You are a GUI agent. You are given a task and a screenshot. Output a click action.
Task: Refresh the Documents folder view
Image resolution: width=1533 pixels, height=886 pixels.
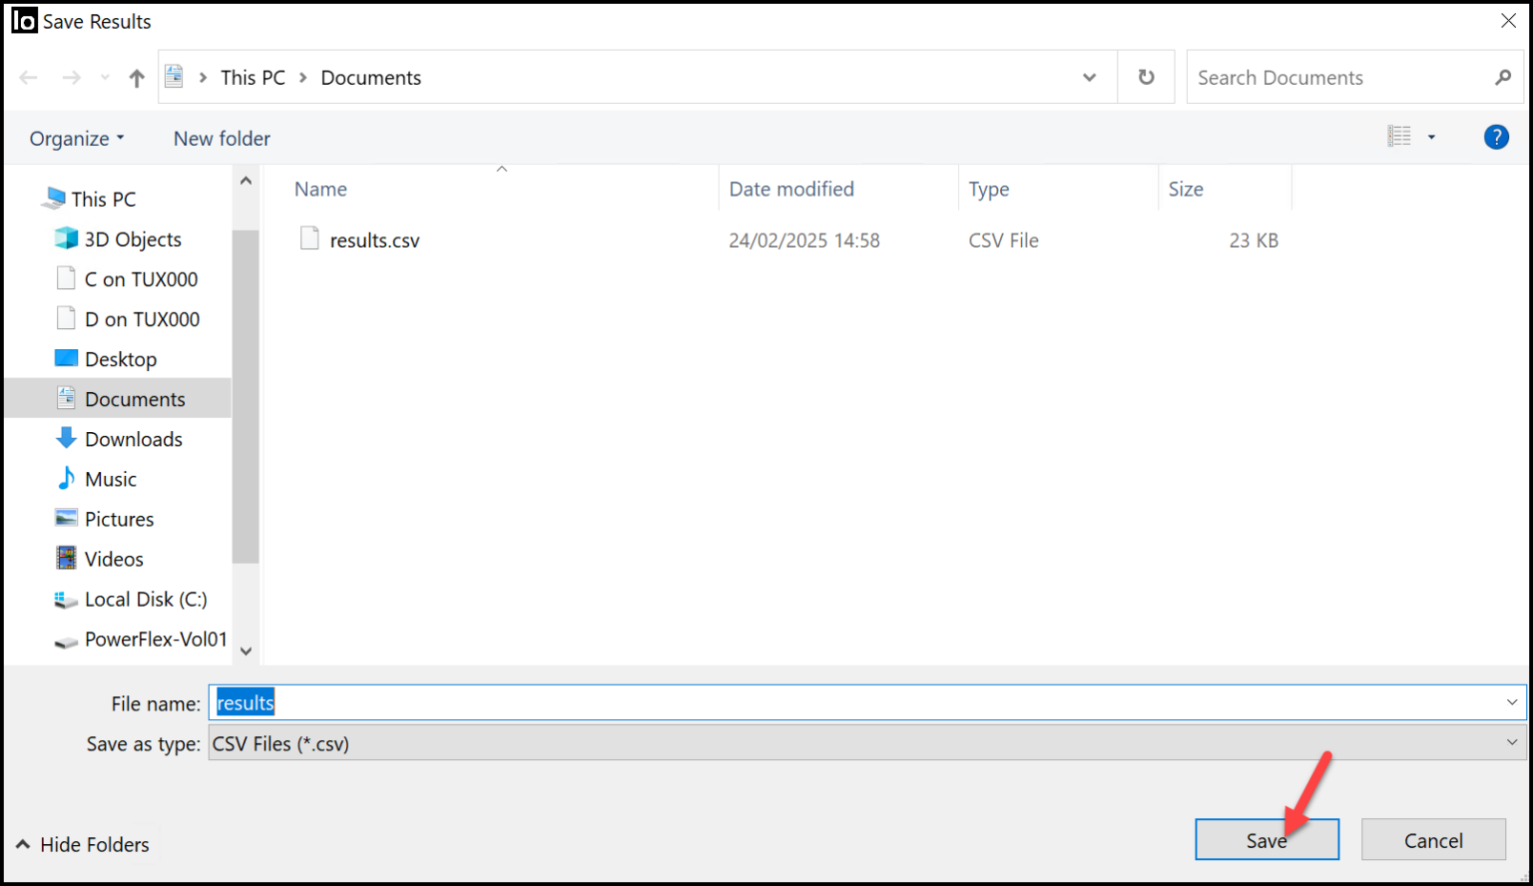[1146, 76]
